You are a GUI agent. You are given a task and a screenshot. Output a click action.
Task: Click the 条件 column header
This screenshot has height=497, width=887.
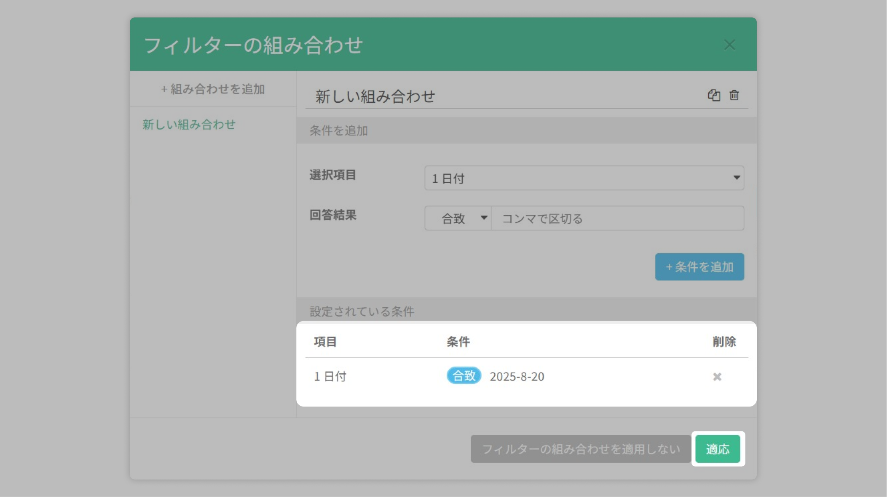tap(458, 342)
